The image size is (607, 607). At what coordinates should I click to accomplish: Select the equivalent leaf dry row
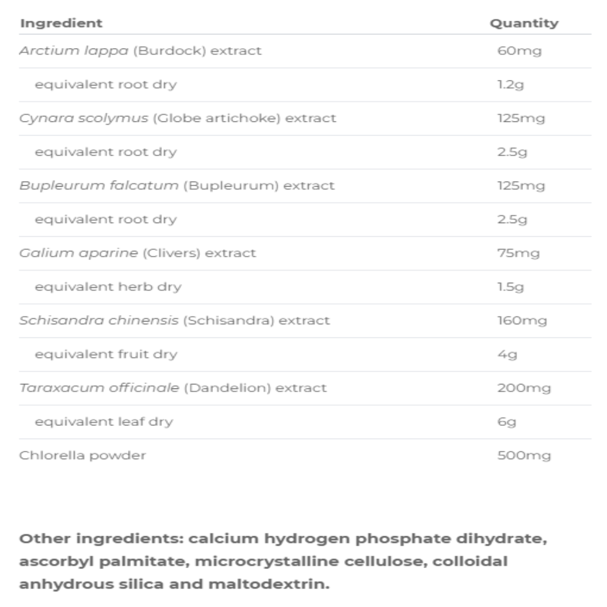104,422
